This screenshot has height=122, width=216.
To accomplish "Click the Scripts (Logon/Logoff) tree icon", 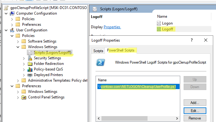I will 30,52.
